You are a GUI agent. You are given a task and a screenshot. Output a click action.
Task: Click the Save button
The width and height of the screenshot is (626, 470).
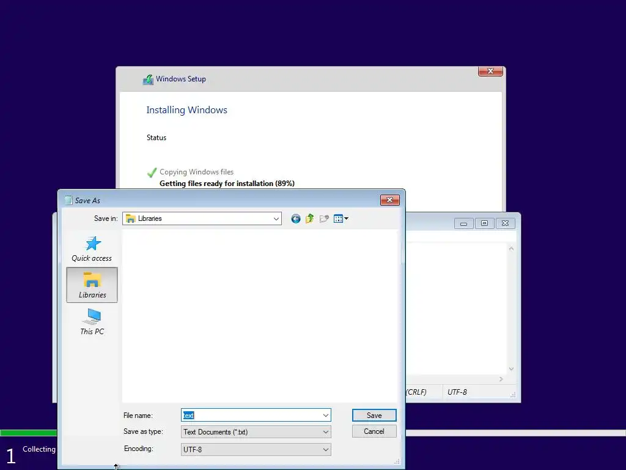(x=374, y=416)
